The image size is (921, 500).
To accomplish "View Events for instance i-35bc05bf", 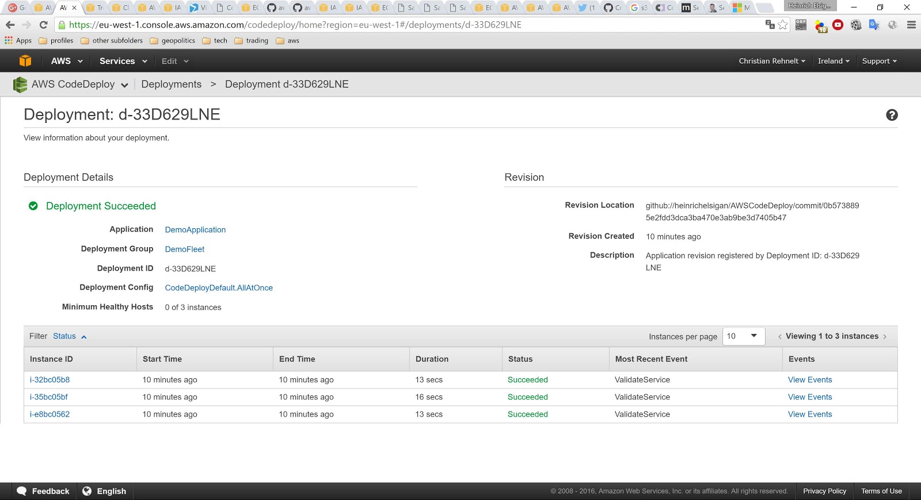I will tap(810, 397).
